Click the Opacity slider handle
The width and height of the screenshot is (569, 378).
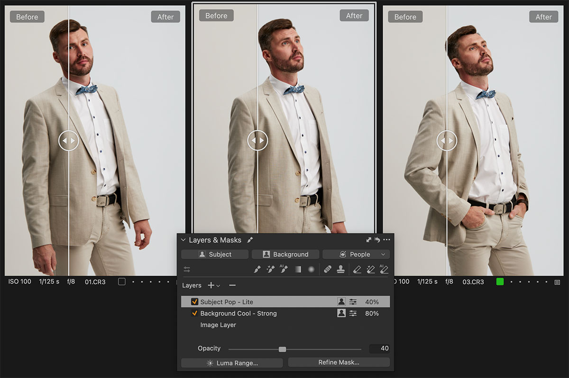[x=282, y=349]
